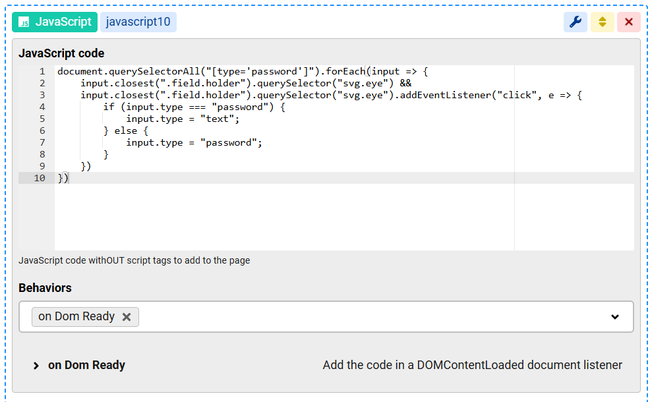Screen dimensions: 650x402
Task: Click the 'on Dom Ready' section title
Action: 86,365
